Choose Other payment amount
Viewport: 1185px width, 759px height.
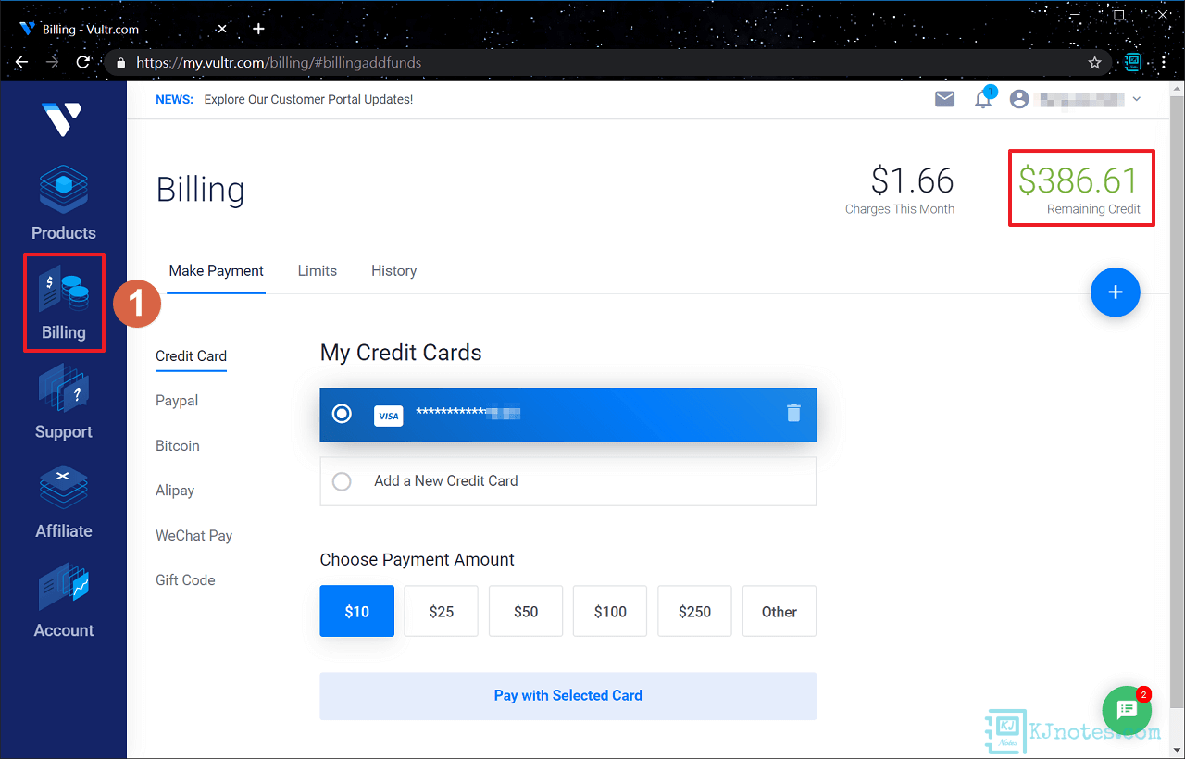[780, 611]
